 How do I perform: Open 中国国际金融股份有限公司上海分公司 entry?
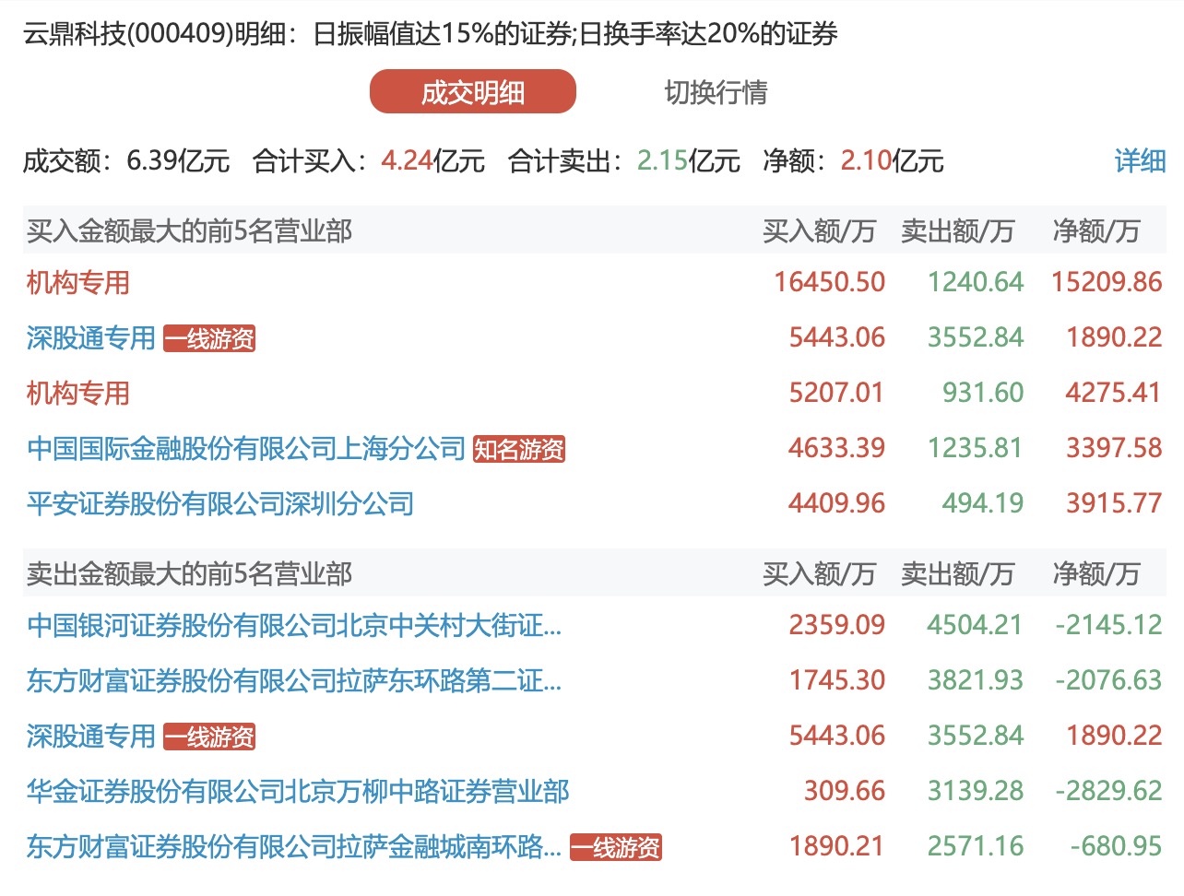246,449
